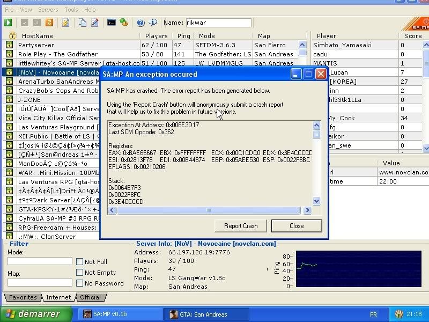This screenshot has width=429, height=322.
Task: Open the Master List lightning-page icon
Action: [x=65, y=23]
